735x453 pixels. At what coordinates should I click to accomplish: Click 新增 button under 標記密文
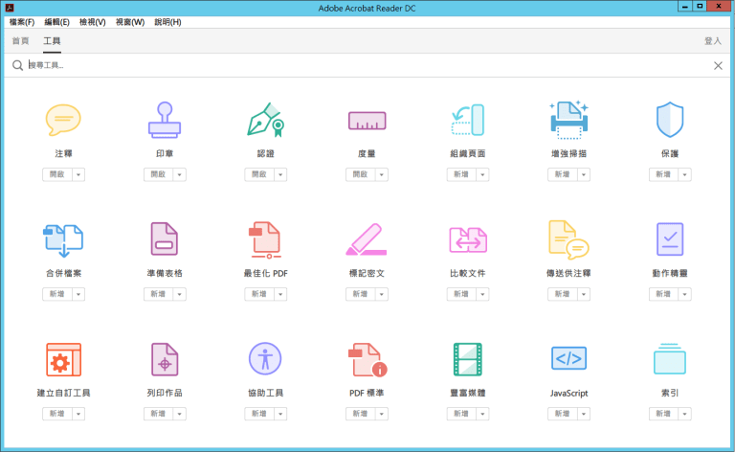click(x=361, y=294)
